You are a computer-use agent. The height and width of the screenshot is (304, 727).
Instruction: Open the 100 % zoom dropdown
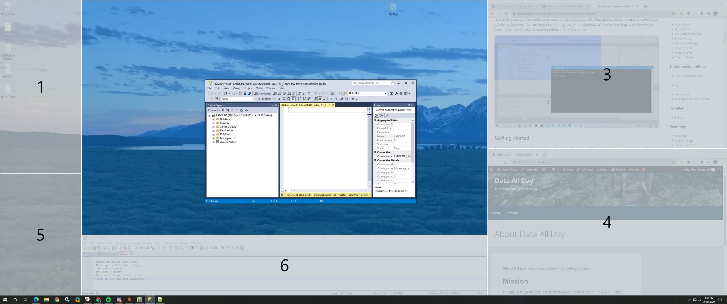click(291, 191)
